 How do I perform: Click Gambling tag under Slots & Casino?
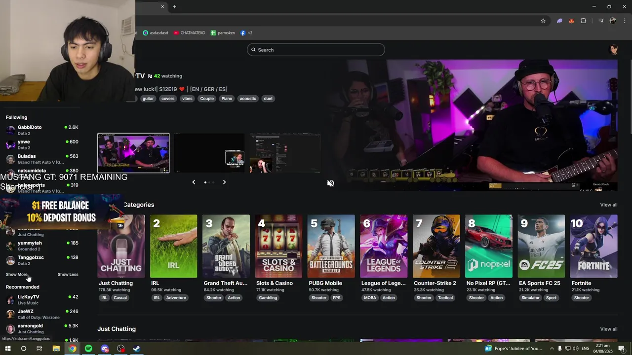coord(268,298)
